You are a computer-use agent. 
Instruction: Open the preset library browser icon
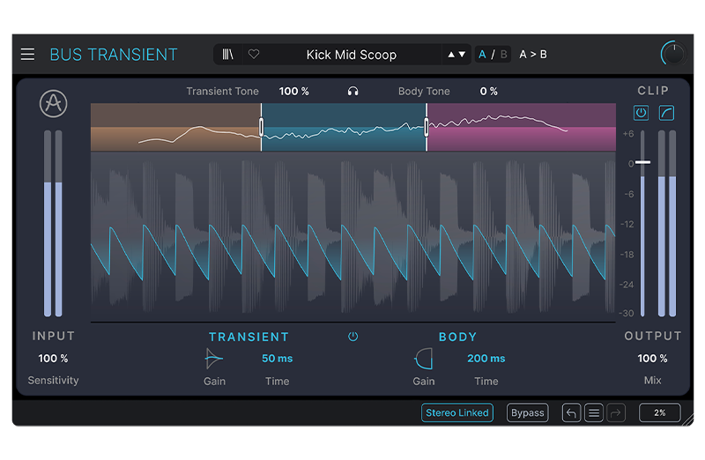(x=228, y=55)
